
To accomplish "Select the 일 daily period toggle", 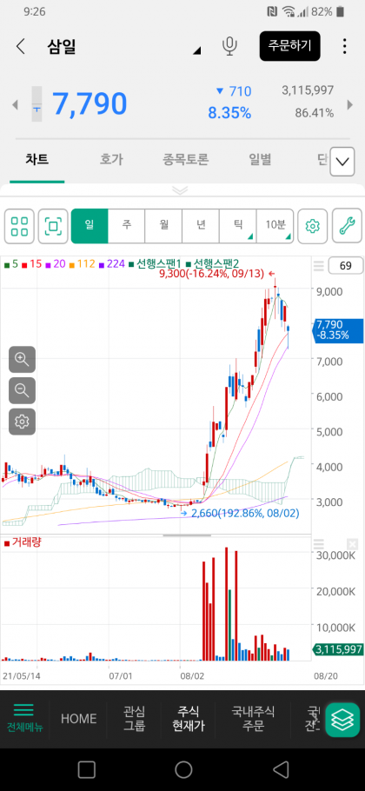I will coord(90,226).
